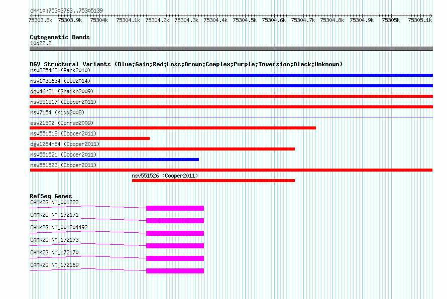Select the gray 10q22.2 cytogenetic band bar
This screenshot has width=447, height=299.
click(231, 49)
